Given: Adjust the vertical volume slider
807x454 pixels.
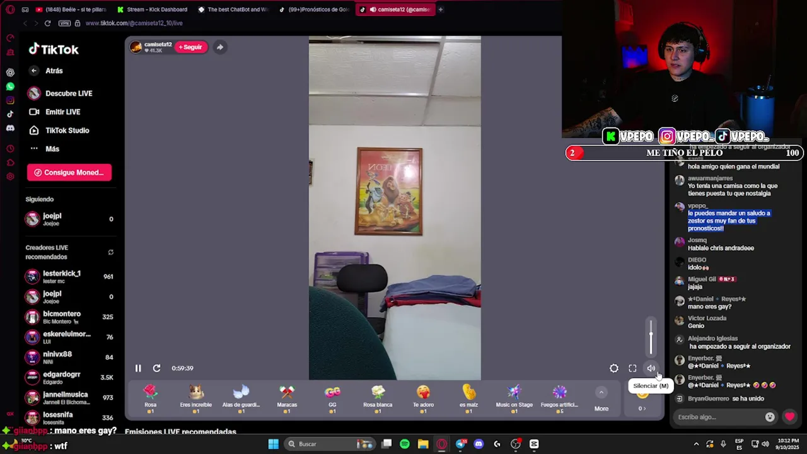Looking at the screenshot, I should click(x=651, y=338).
